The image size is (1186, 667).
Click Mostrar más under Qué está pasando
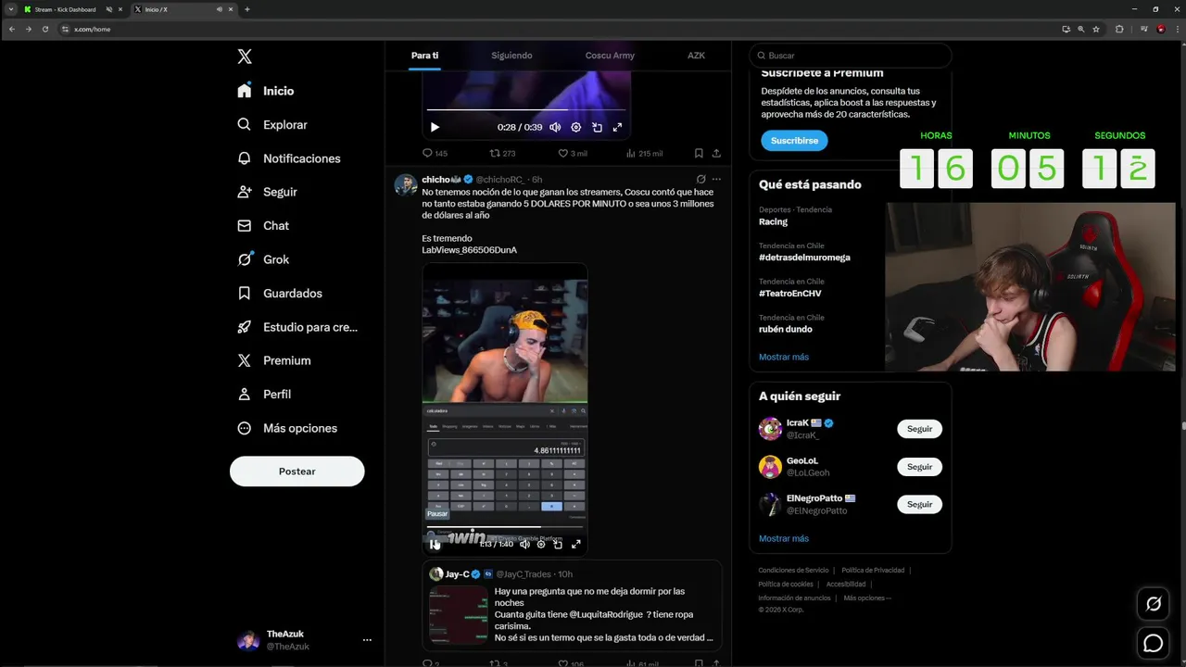(784, 357)
